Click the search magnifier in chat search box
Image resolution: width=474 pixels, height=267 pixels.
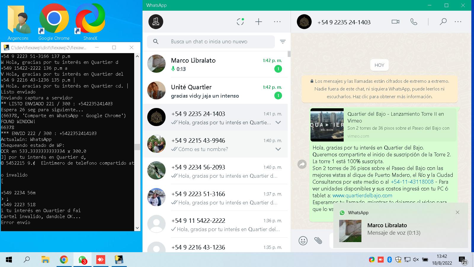tap(156, 42)
